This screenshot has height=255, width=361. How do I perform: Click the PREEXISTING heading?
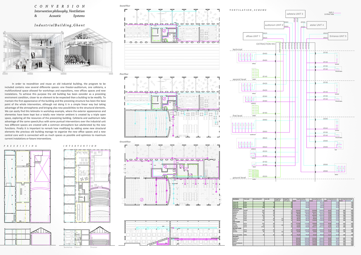(20, 146)
